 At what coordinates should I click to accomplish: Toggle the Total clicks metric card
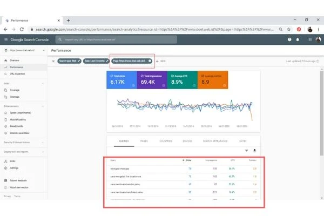coord(122,80)
